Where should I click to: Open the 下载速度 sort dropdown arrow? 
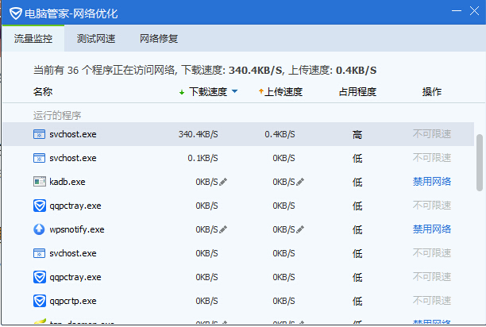coord(234,91)
